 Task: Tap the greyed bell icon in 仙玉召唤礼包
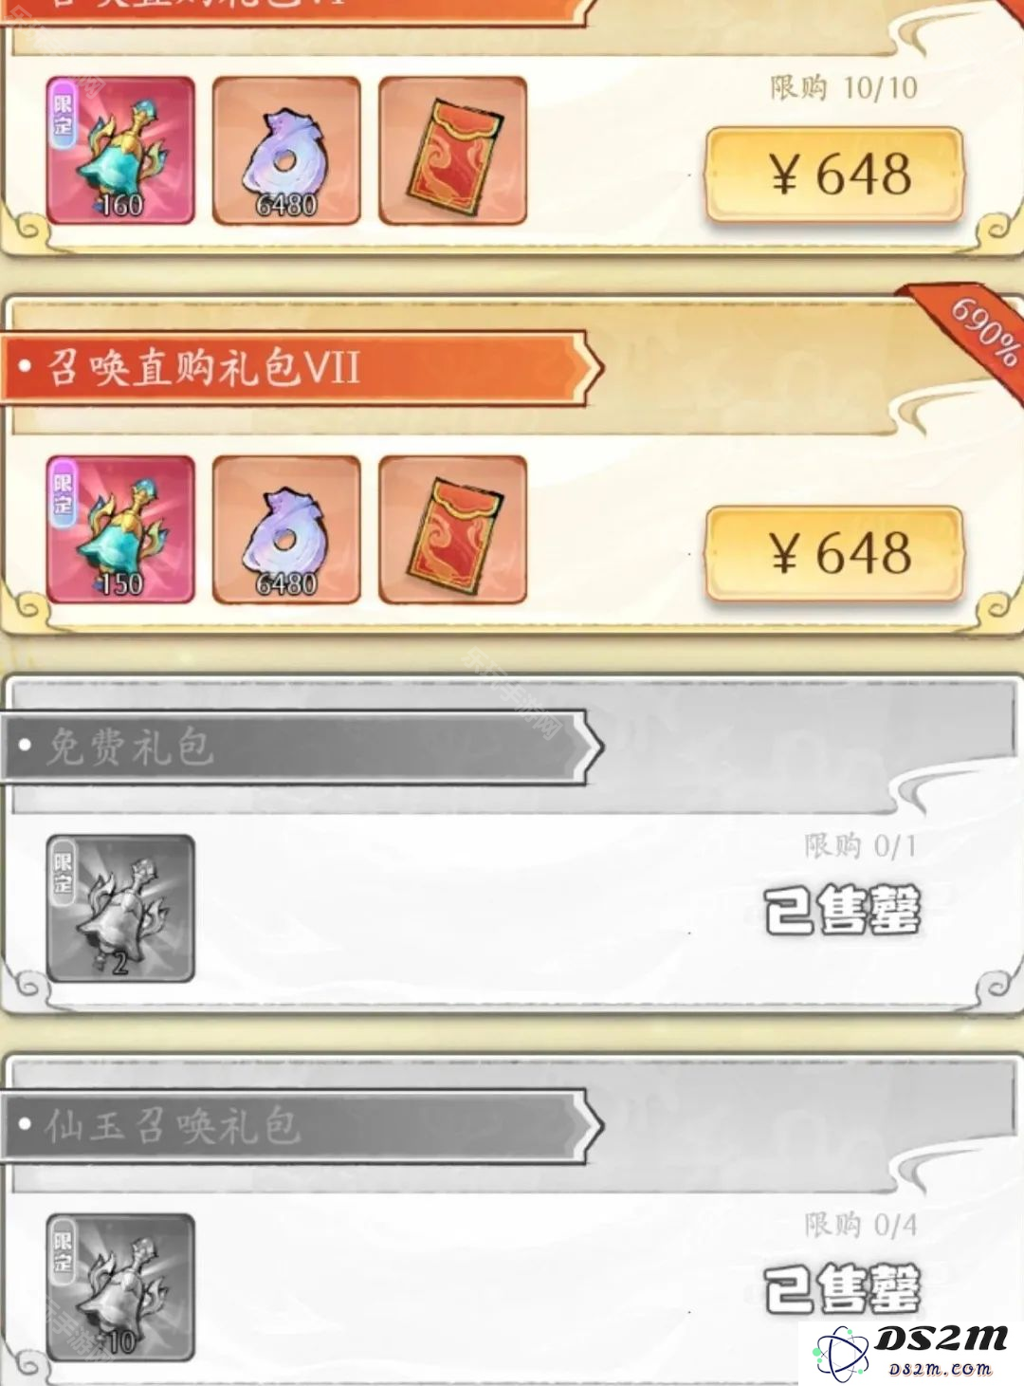tap(120, 1287)
